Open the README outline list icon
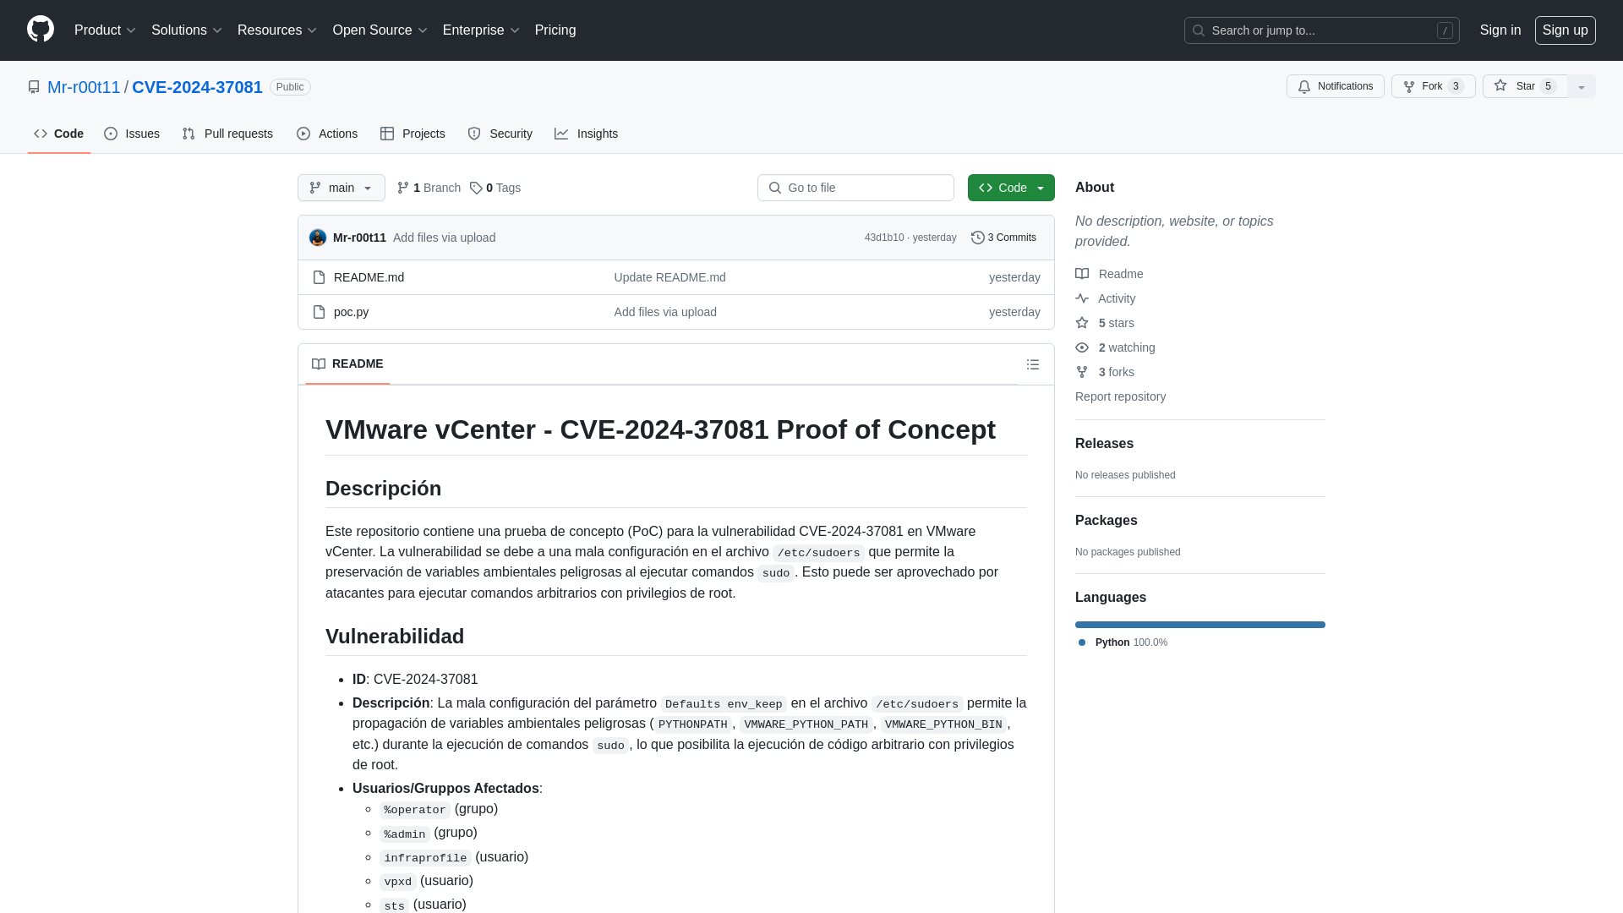1623x913 pixels. click(1033, 364)
